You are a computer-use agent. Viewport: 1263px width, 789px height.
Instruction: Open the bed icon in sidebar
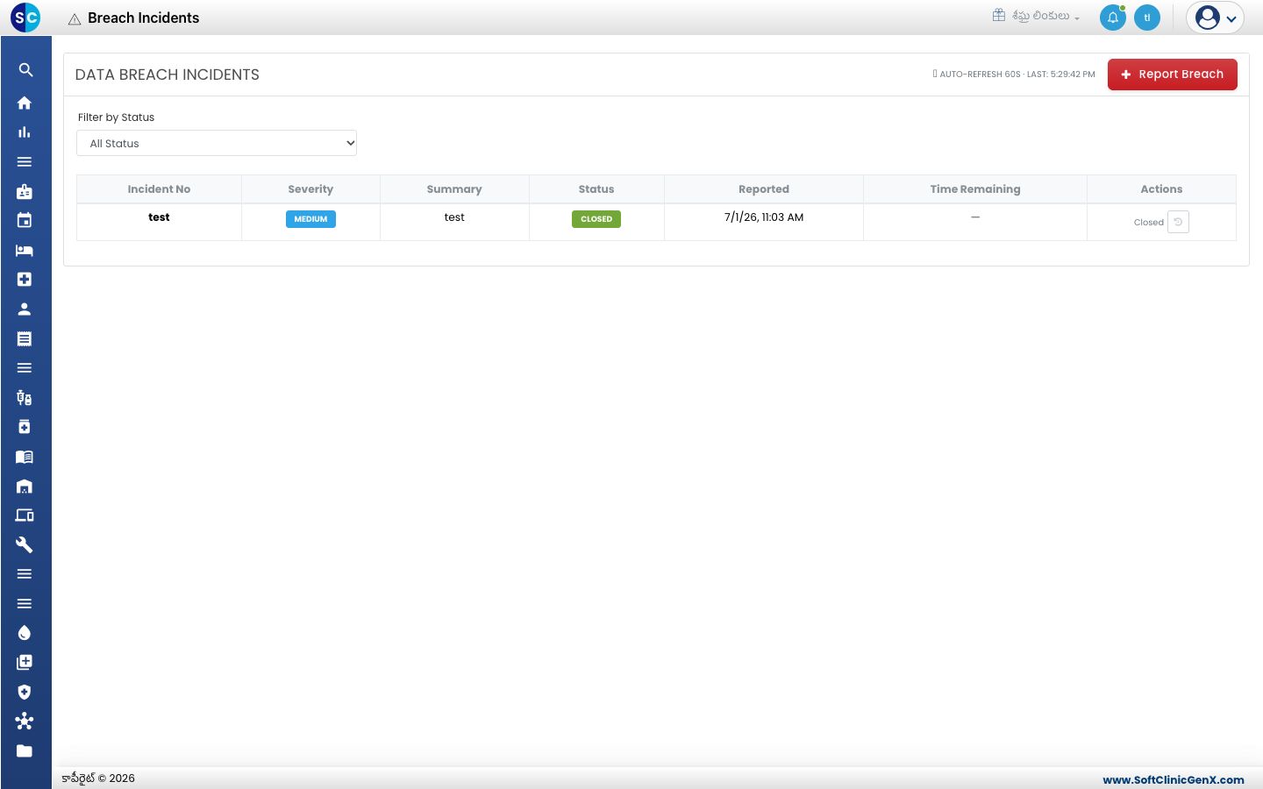pyautogui.click(x=25, y=250)
